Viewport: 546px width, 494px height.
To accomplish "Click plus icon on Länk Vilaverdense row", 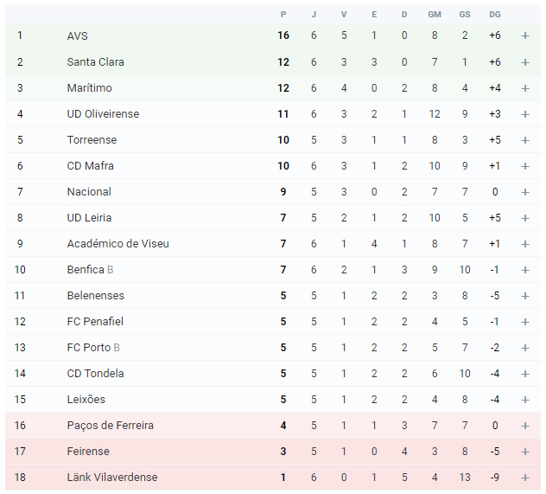I will point(525,478).
